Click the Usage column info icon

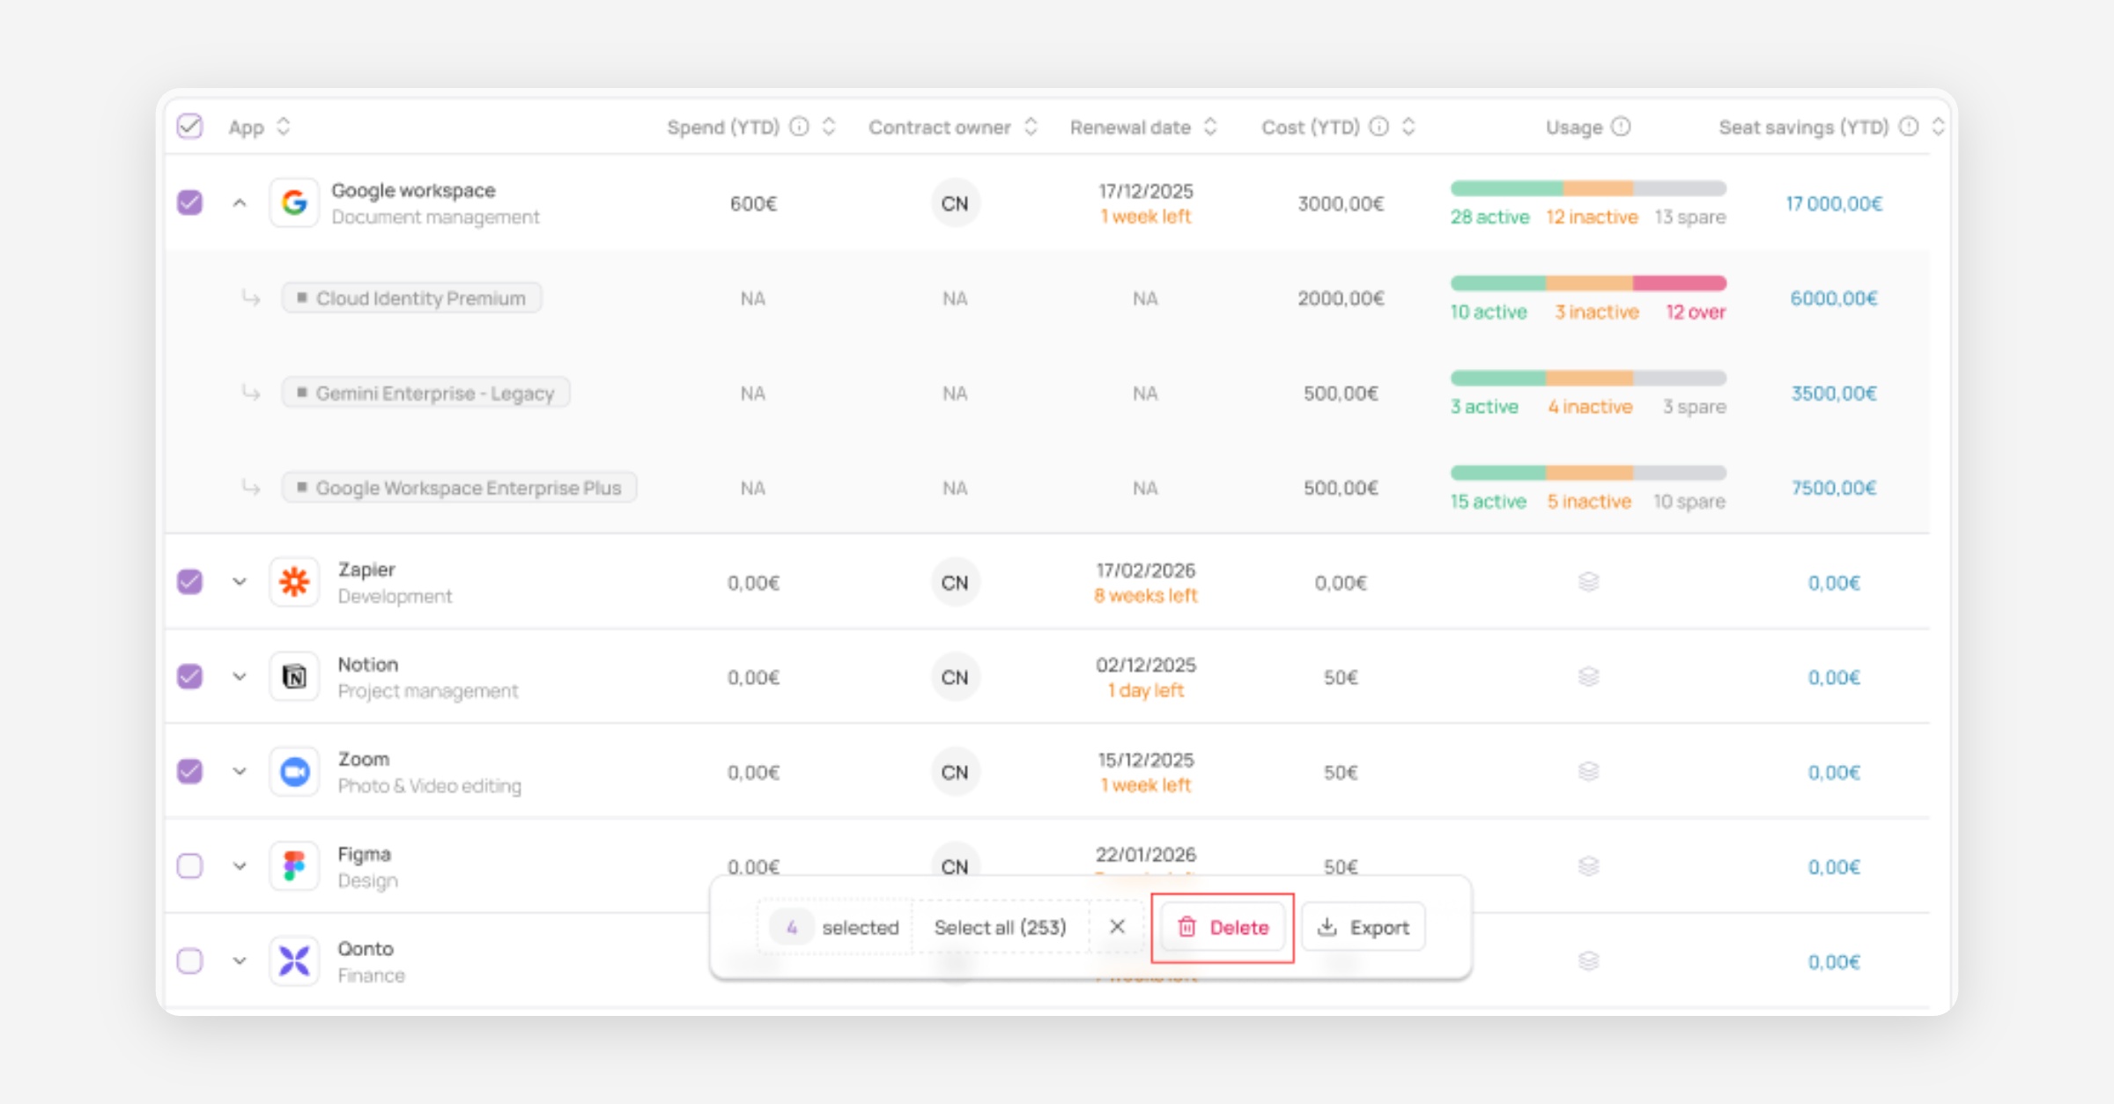click(x=1621, y=127)
